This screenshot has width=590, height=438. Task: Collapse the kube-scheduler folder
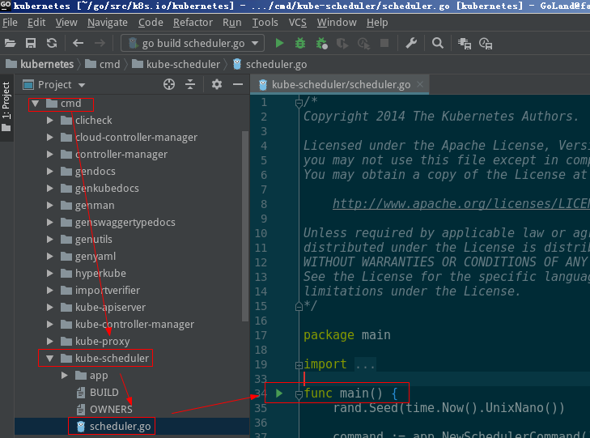(49, 358)
